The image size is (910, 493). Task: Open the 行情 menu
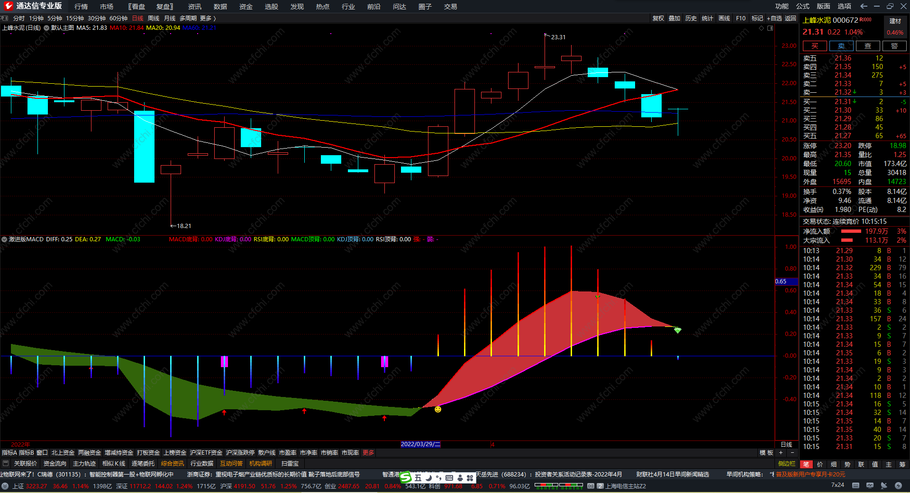[81, 6]
